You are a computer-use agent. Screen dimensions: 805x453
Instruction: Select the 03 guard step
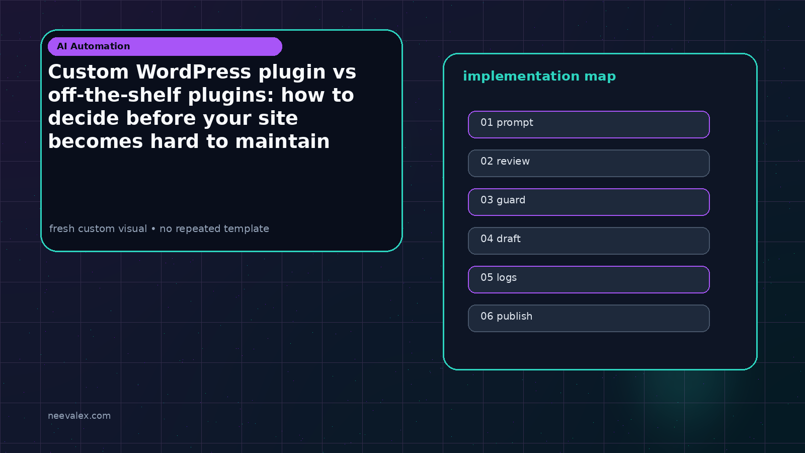tap(589, 202)
